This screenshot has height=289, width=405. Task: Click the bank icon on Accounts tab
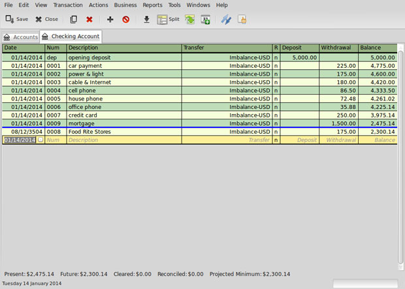click(7, 37)
